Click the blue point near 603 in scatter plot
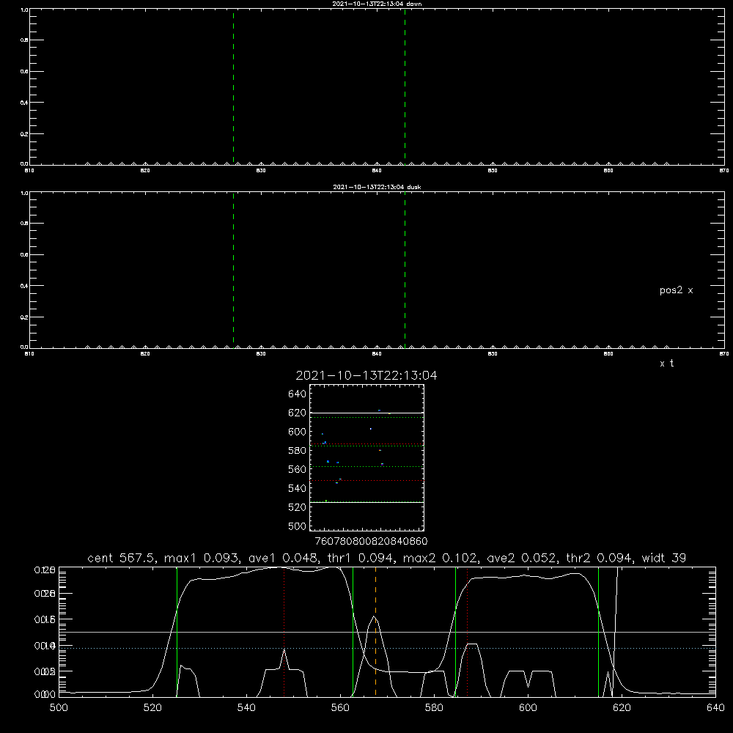 point(371,429)
